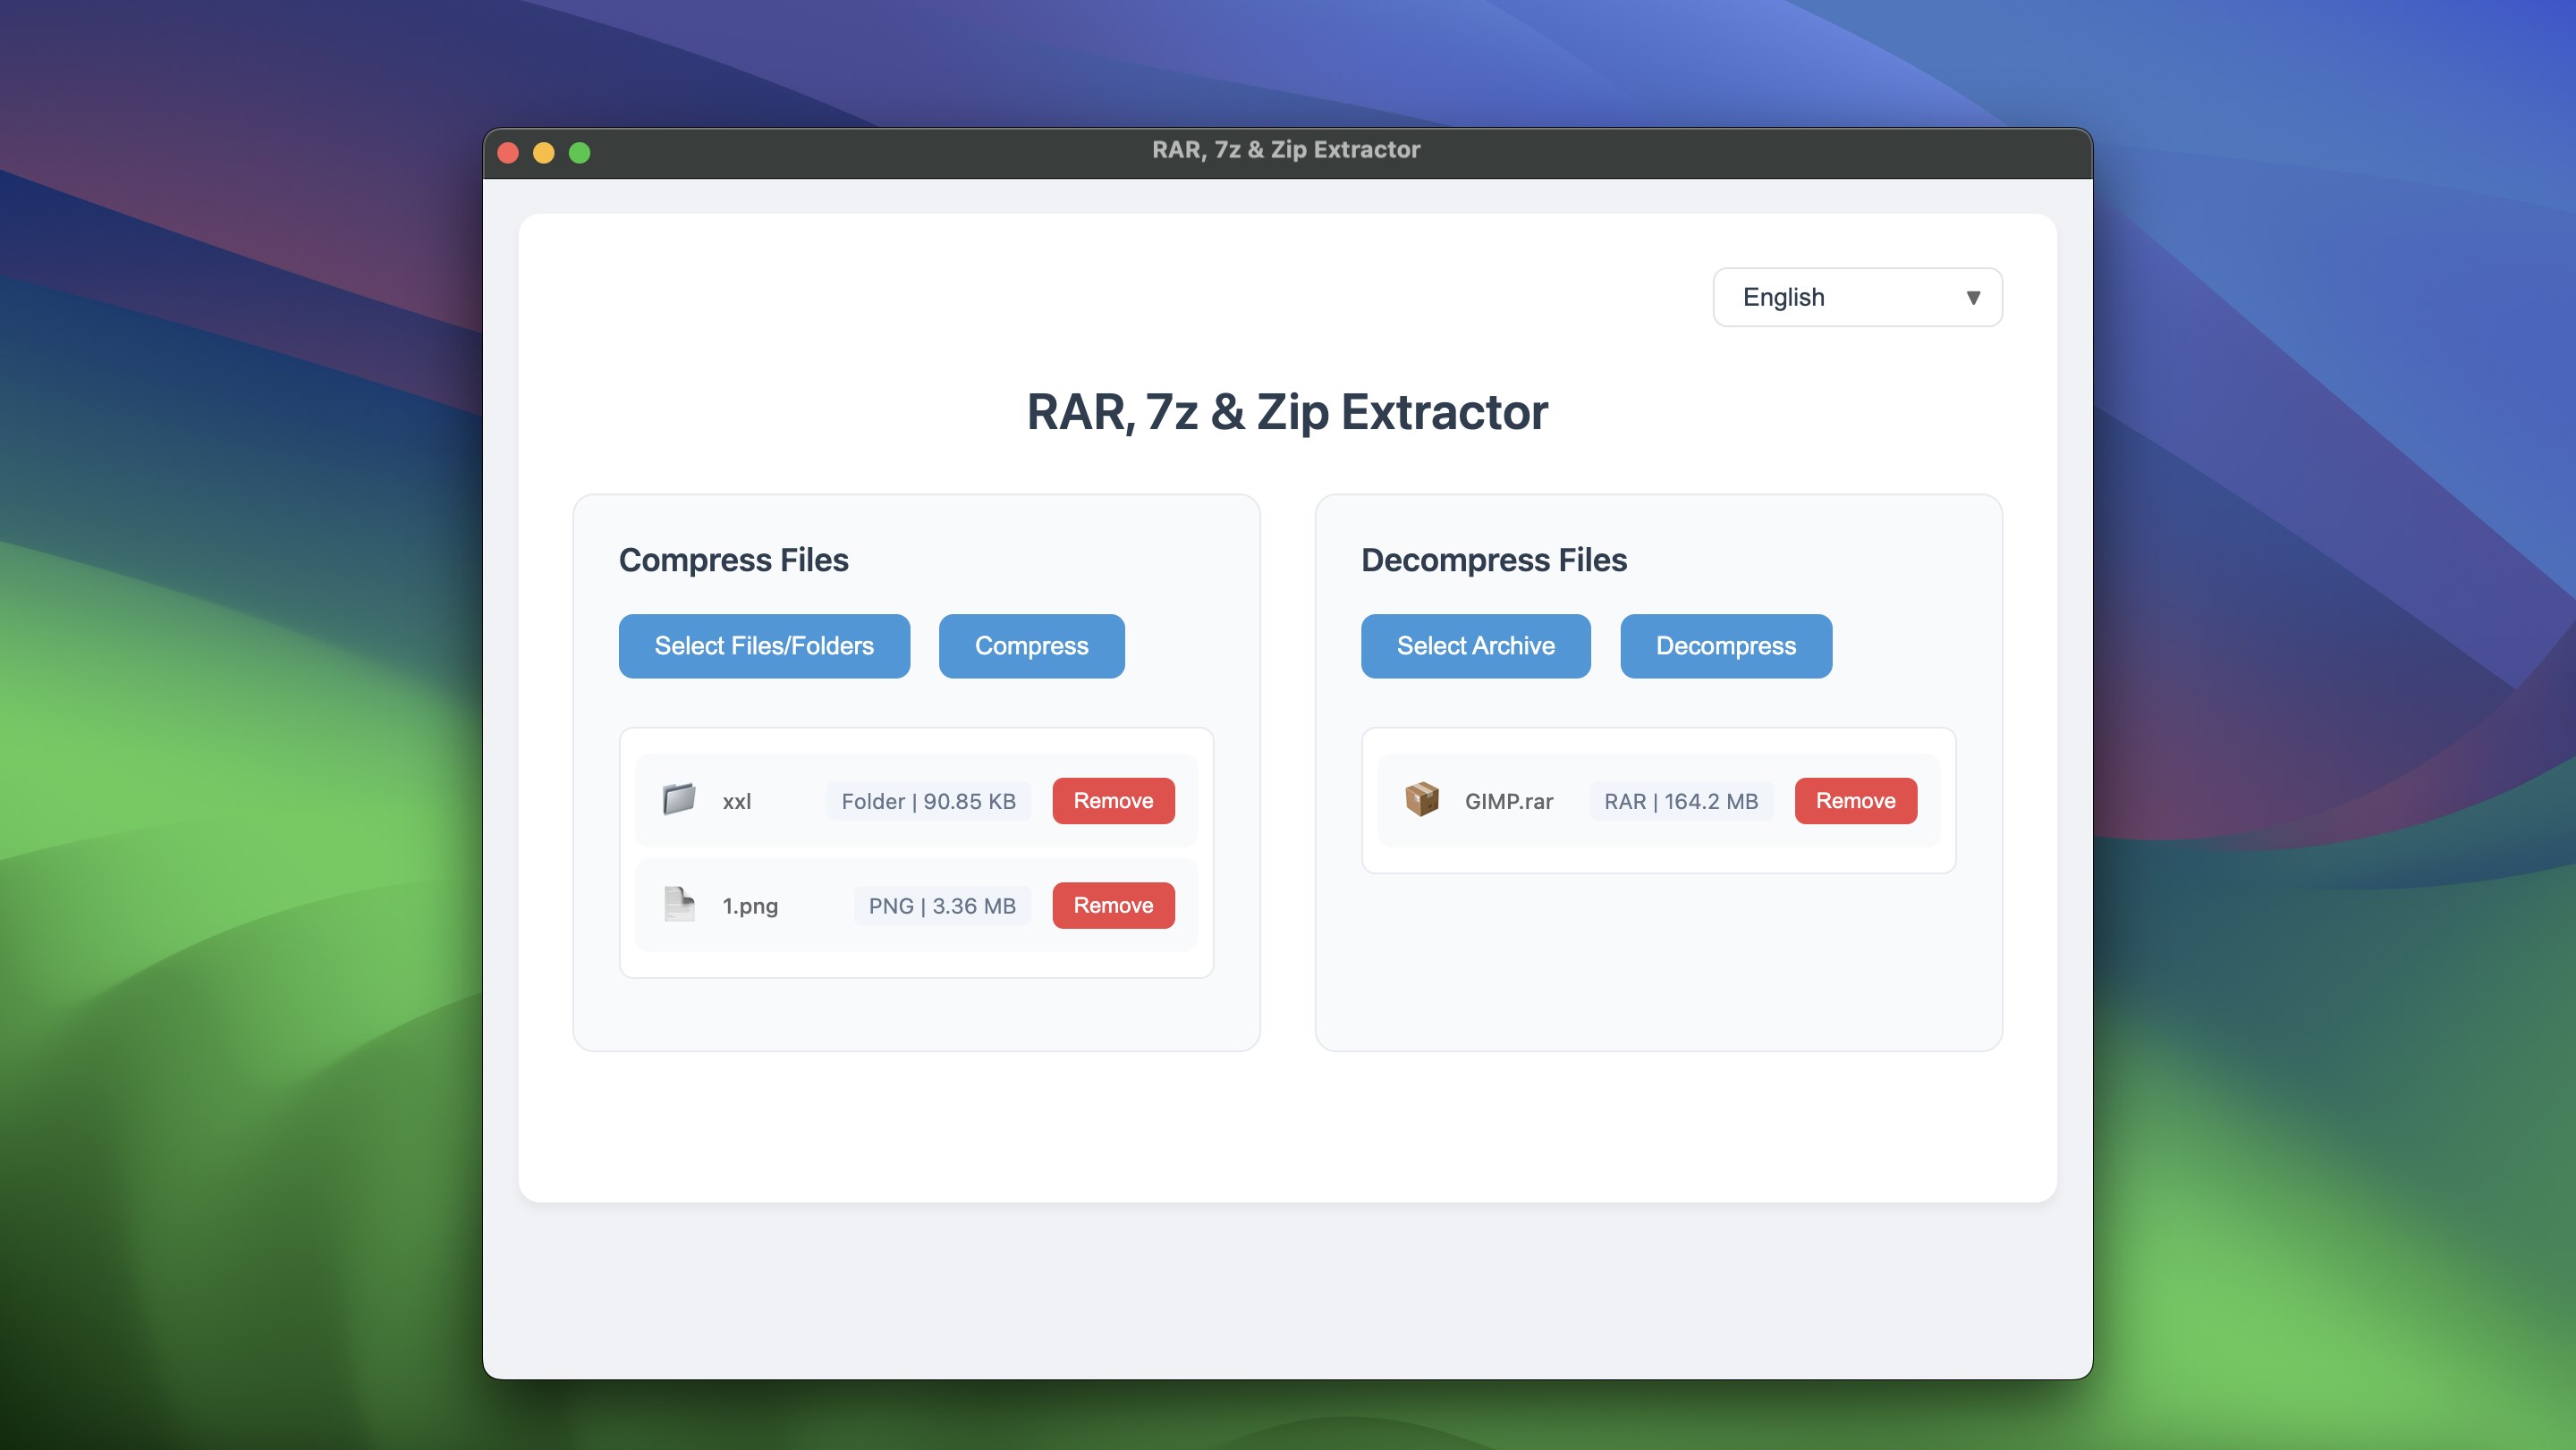Open the English language dropdown
This screenshot has width=2576, height=1450.
click(x=1856, y=297)
